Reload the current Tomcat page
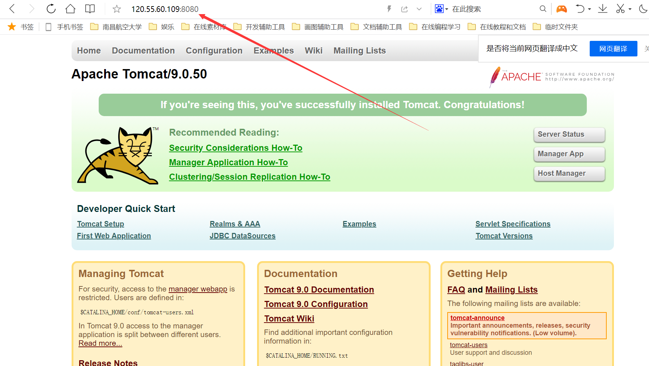 click(x=51, y=9)
